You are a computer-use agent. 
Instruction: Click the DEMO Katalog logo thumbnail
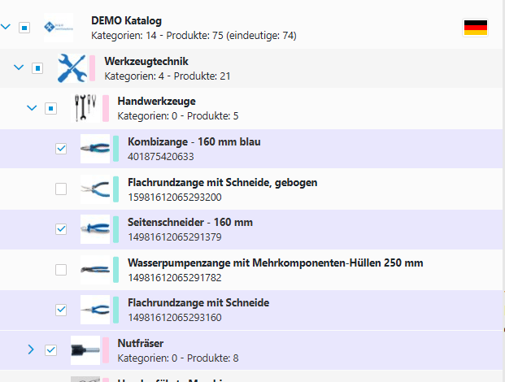click(59, 28)
